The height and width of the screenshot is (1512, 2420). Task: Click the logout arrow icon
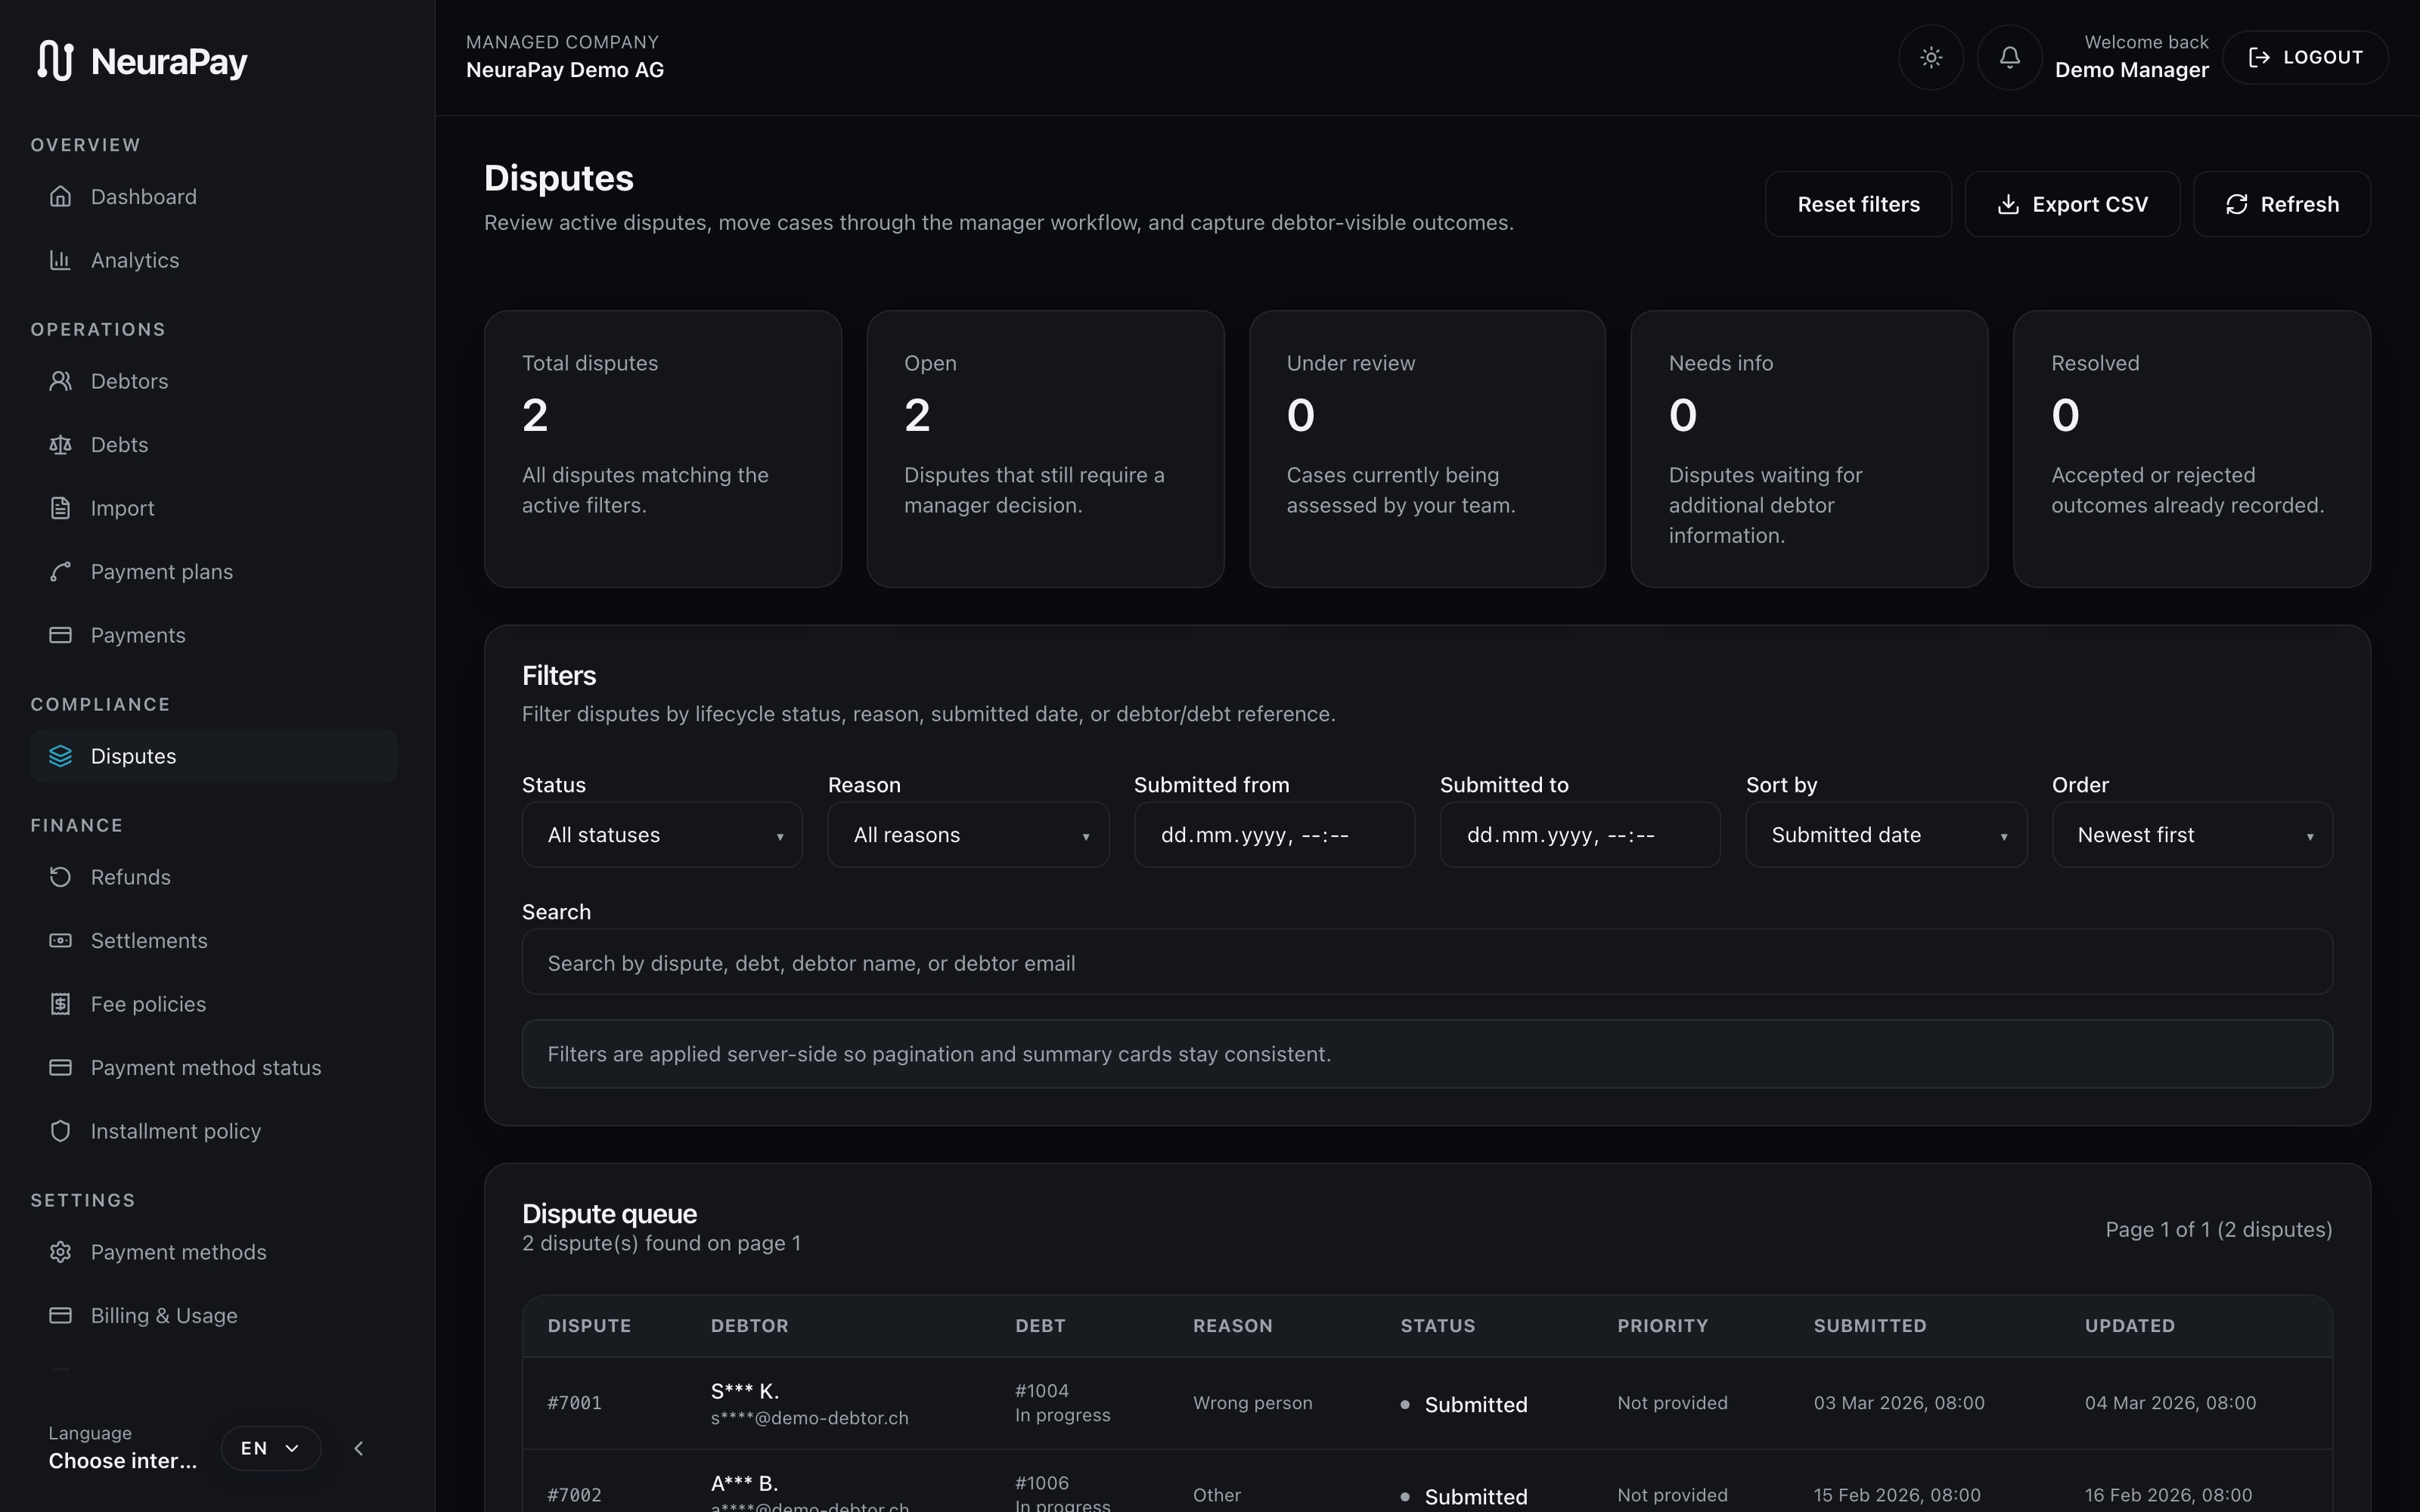coord(2259,57)
